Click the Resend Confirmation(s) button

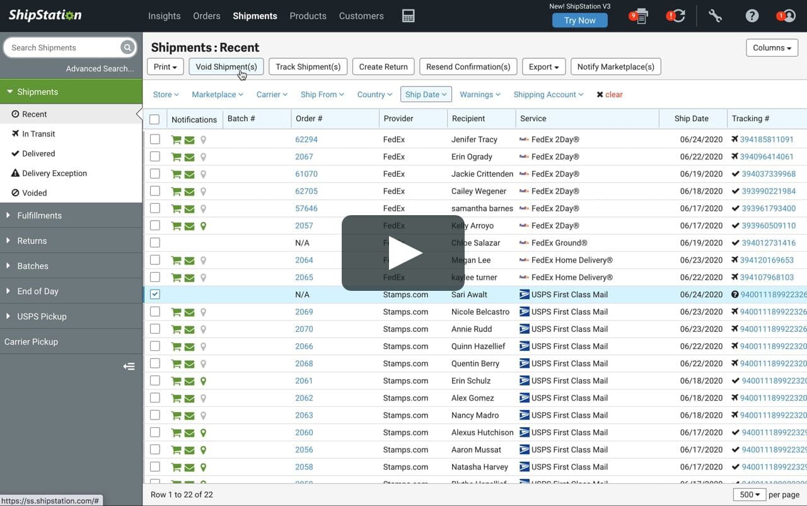[x=468, y=67]
